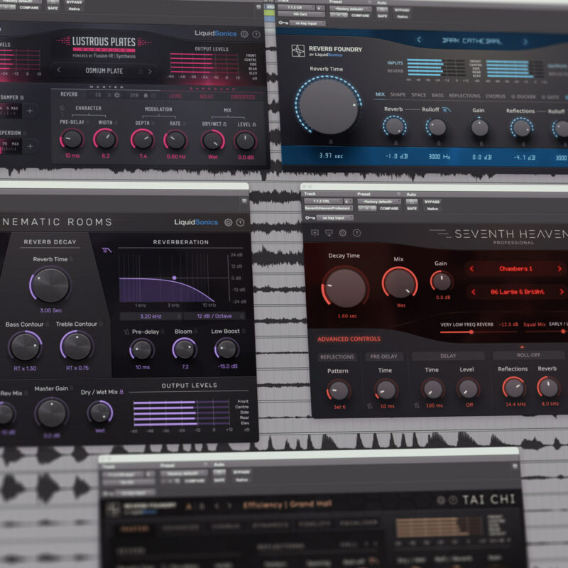Click key icon in Reverb Foundry header

tap(283, 23)
